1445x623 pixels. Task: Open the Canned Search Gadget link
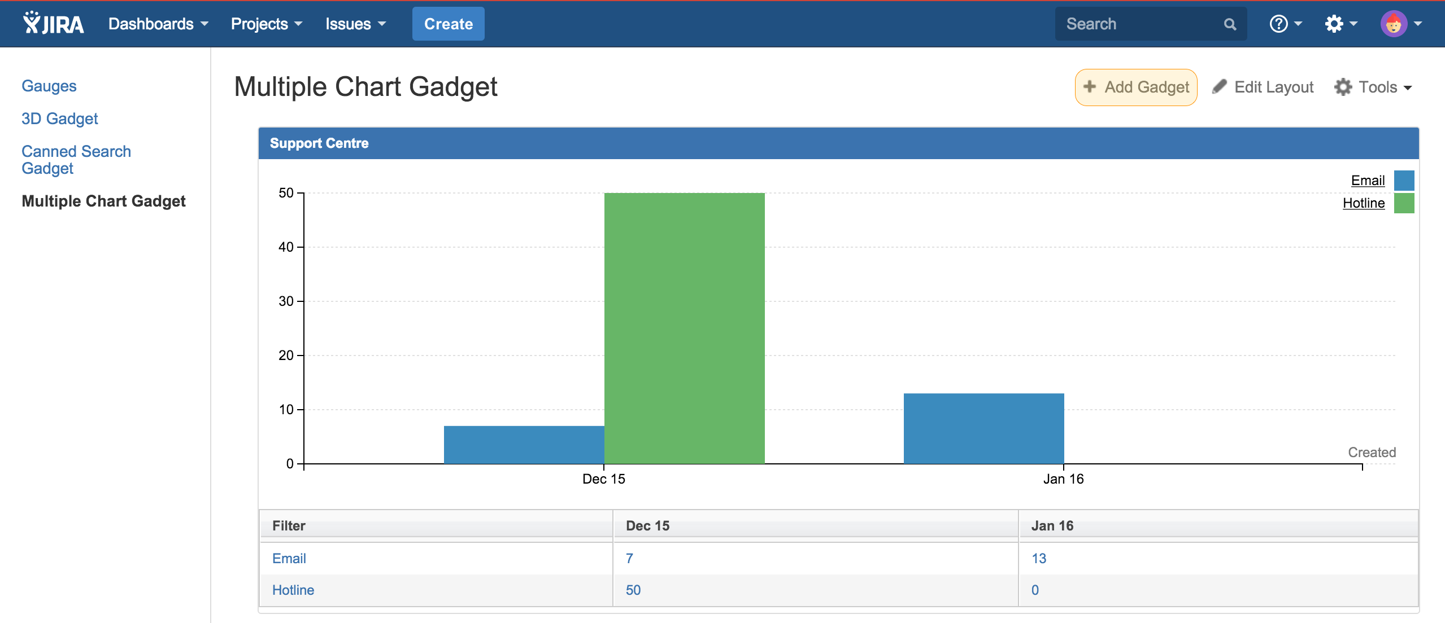point(76,160)
